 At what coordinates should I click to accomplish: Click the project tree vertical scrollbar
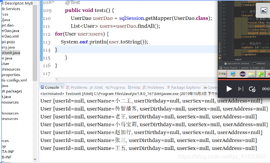pyautogui.click(x=35, y=43)
